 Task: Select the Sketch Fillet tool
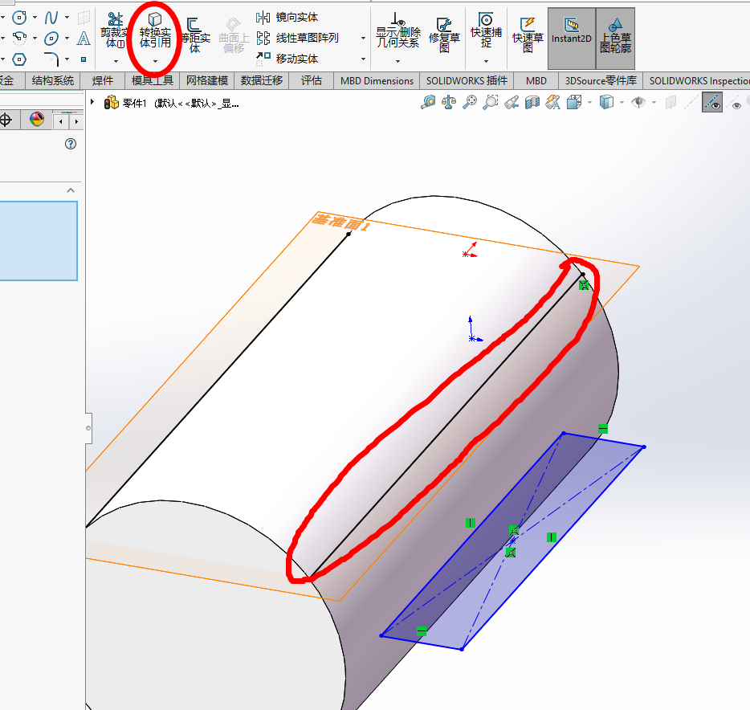[x=51, y=59]
